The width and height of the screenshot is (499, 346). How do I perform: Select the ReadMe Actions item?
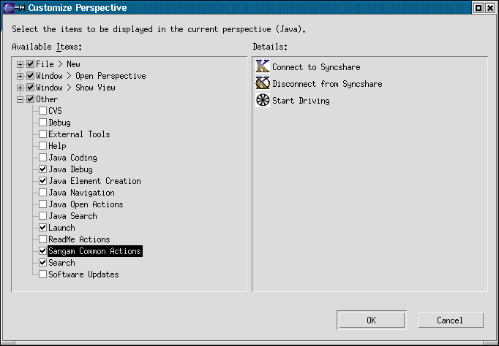(x=79, y=239)
